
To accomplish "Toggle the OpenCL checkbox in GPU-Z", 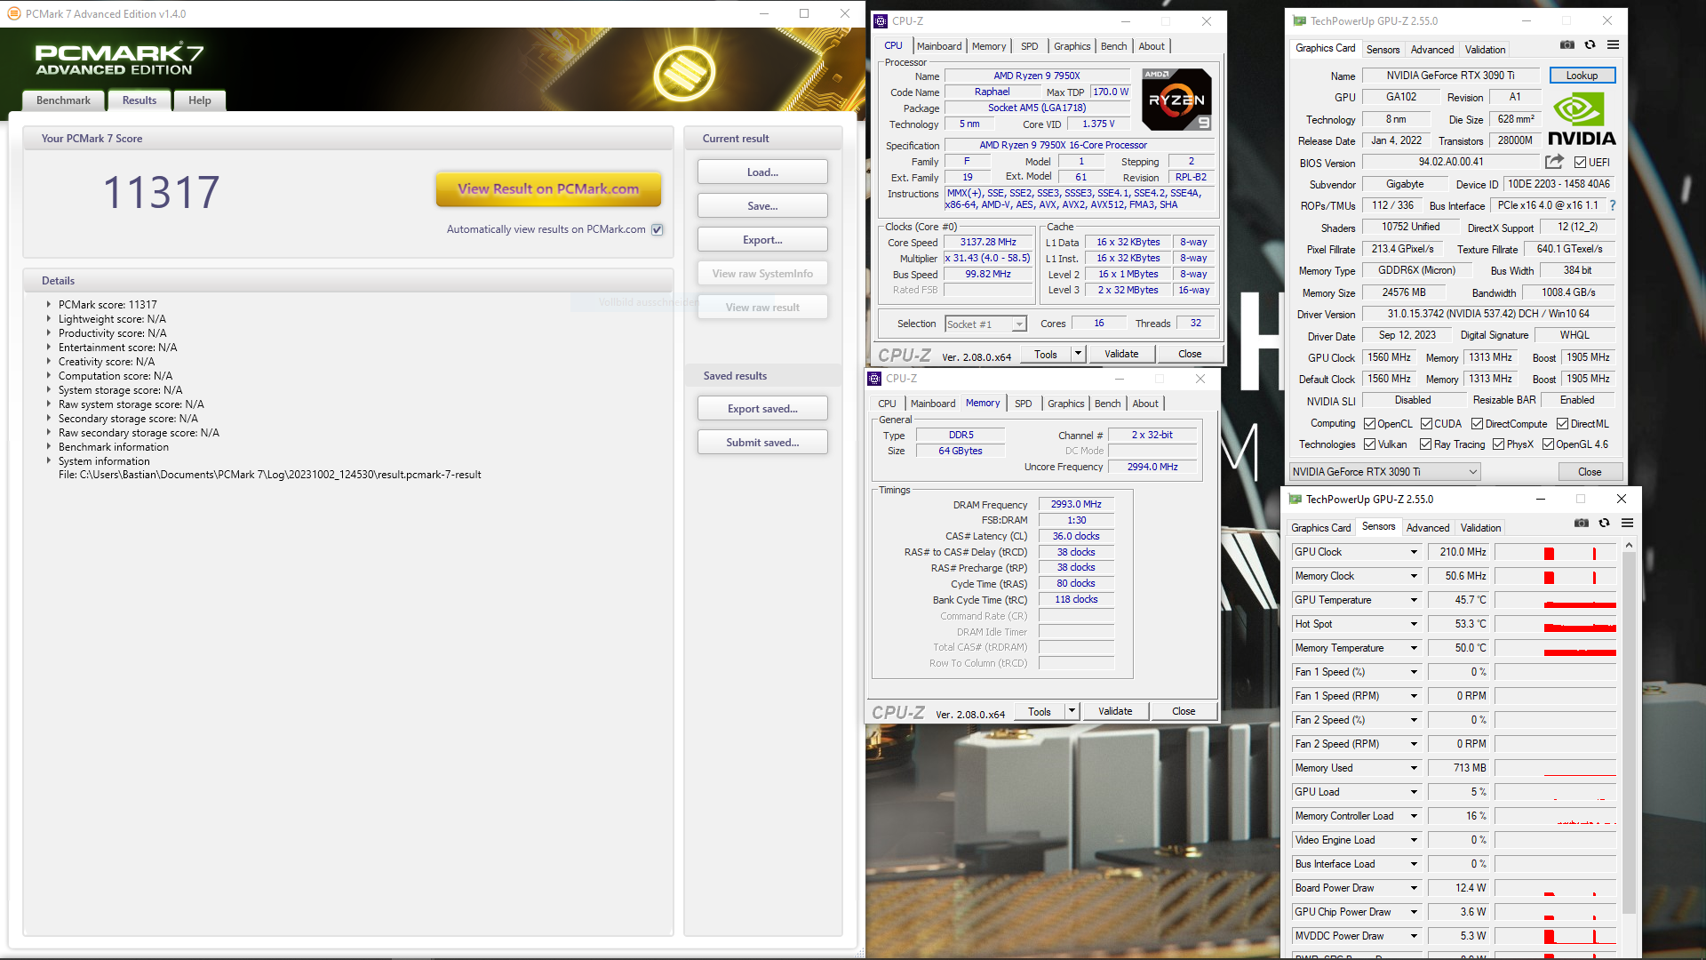I will click(x=1370, y=424).
